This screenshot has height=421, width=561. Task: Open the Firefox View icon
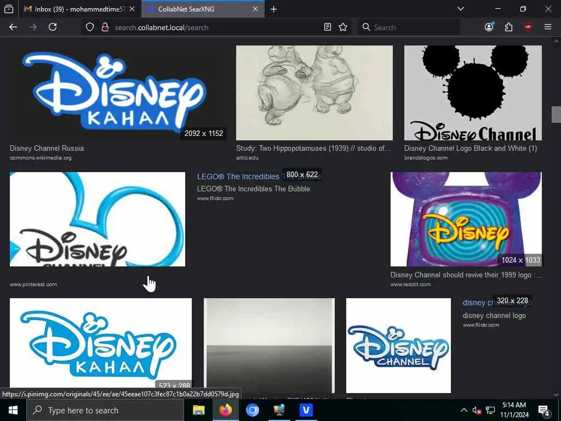pos(9,9)
